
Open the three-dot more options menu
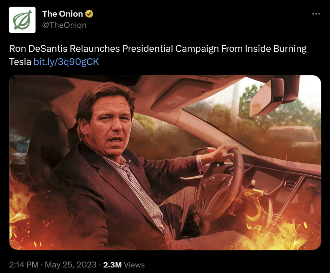point(316,14)
